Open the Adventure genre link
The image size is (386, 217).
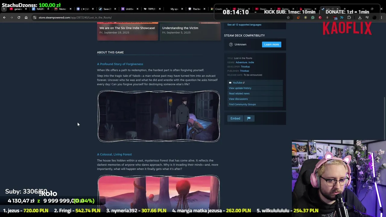tap(241, 62)
